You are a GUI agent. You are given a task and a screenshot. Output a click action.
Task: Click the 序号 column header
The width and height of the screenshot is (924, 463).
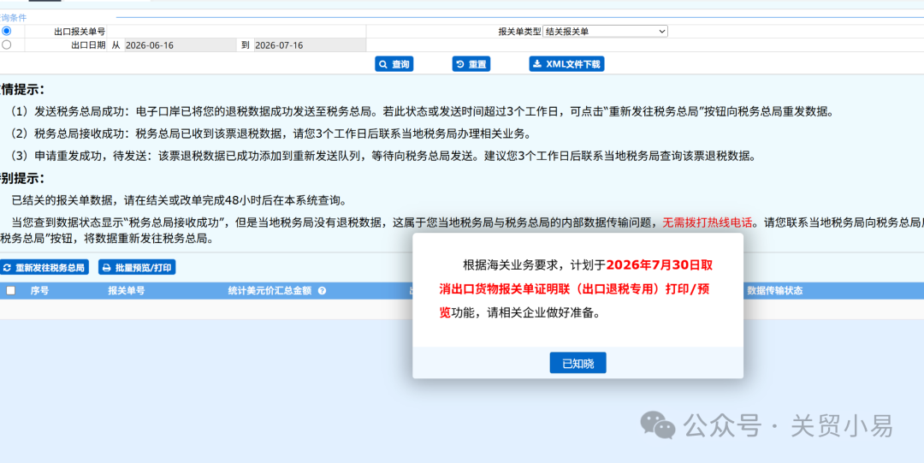click(x=39, y=290)
